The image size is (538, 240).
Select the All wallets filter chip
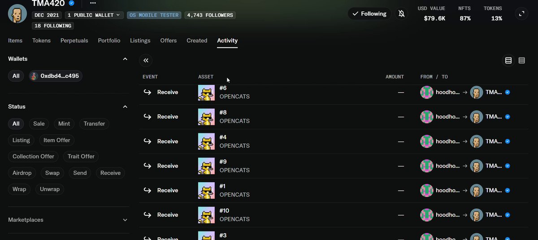pyautogui.click(x=16, y=76)
